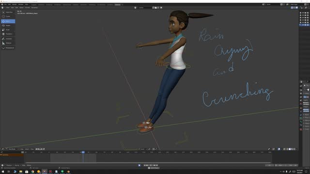Switch to rendered viewport shading
The width and height of the screenshot is (310, 174).
(294, 149)
